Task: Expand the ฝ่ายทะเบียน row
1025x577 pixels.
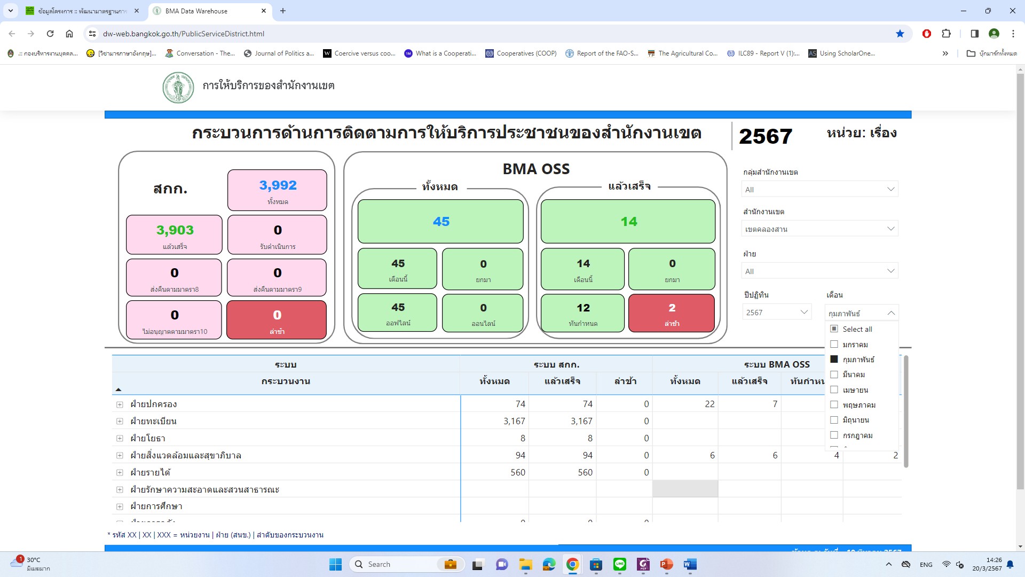Action: tap(120, 422)
